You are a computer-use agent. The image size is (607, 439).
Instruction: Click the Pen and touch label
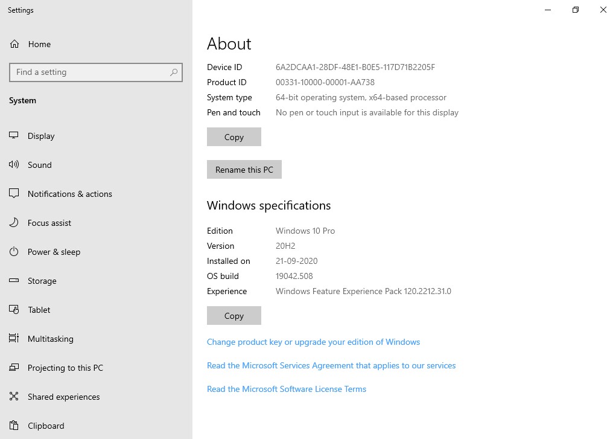234,112
